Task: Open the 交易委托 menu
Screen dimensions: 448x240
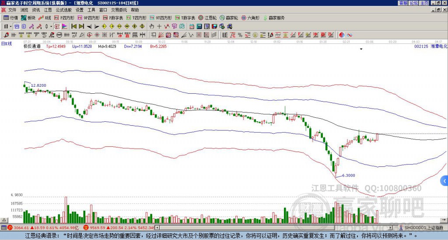Action: [x=119, y=10]
